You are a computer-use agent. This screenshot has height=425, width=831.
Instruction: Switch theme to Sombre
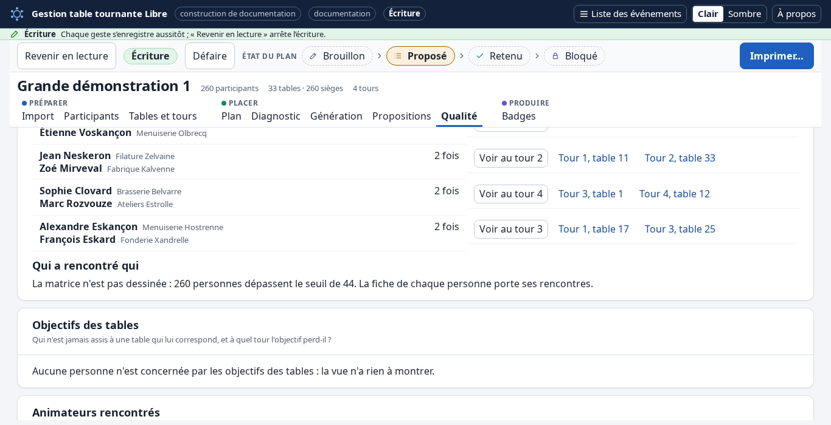point(745,14)
